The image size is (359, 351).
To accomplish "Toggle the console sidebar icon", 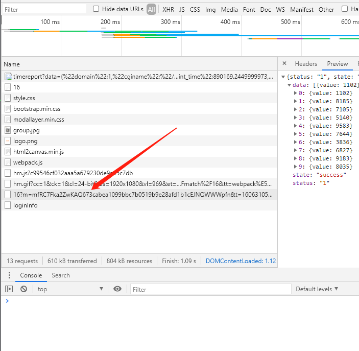I will tap(9, 289).
